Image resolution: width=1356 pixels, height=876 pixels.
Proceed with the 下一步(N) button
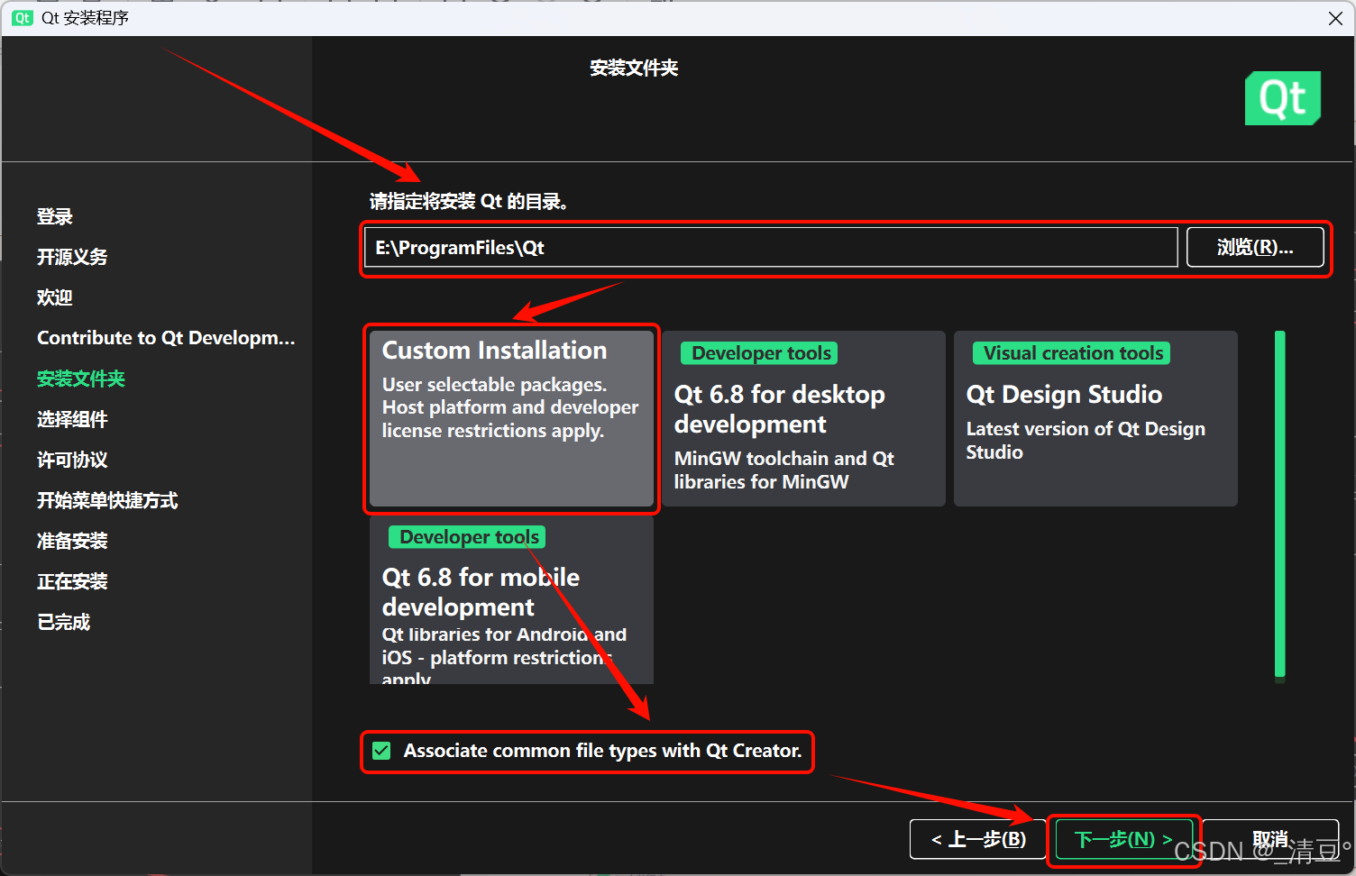1123,840
